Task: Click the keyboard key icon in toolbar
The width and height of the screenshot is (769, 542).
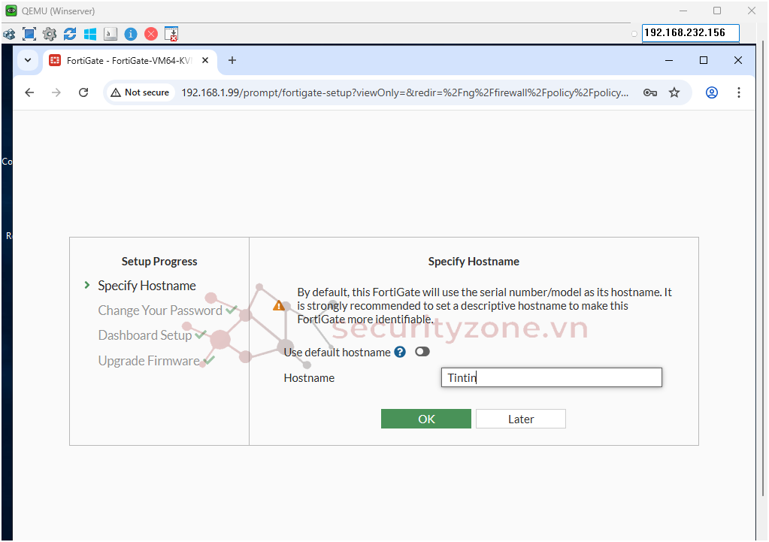Action: click(x=111, y=34)
